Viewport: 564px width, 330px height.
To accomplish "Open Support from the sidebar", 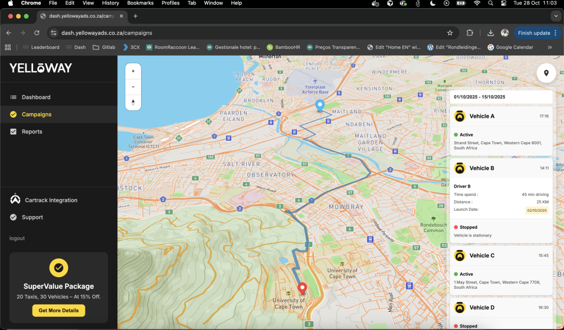I will tap(32, 217).
